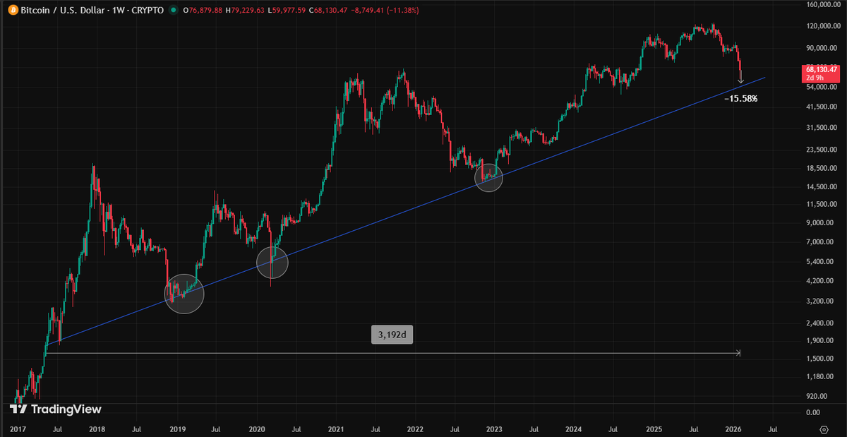
Task: Select the 3,192d date range label
Action: (392, 335)
